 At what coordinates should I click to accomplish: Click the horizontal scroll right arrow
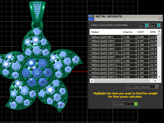155,81
